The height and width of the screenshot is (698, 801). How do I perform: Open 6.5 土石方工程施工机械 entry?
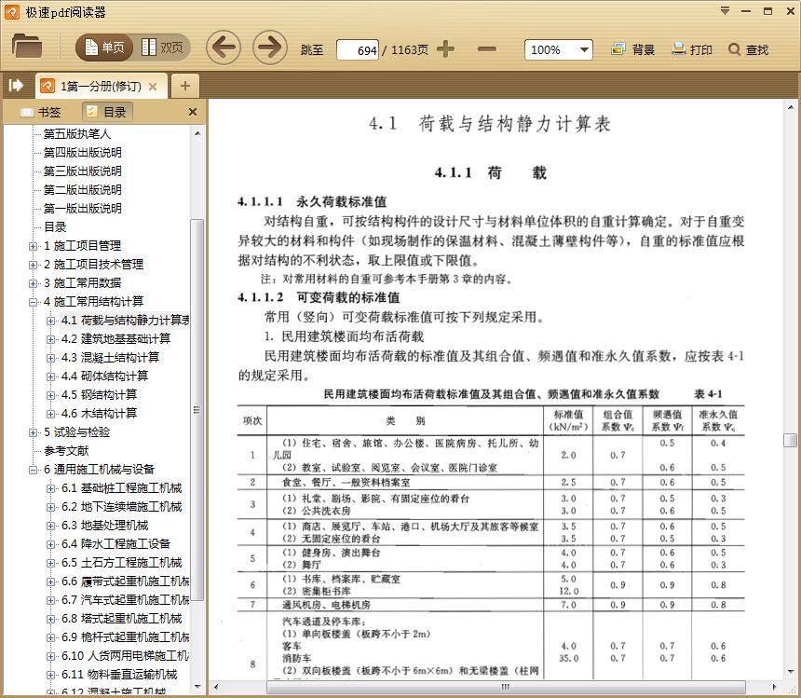[122, 563]
